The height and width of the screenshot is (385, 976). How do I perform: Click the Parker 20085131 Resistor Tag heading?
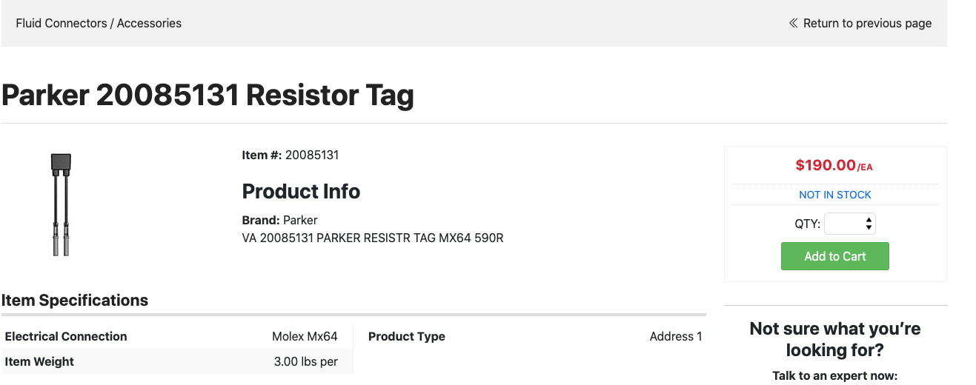(x=208, y=96)
